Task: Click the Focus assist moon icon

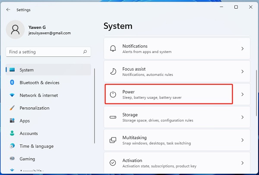Action: (x=113, y=72)
